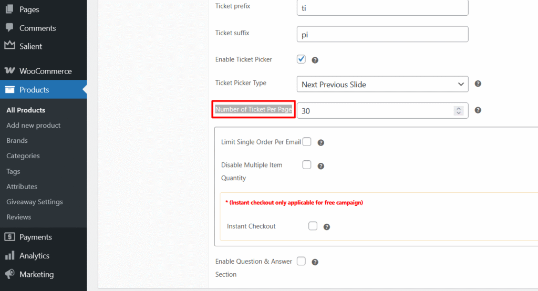Image resolution: width=538 pixels, height=291 pixels.
Task: Click help icon beside Enable Ticket Picker
Action: point(315,60)
